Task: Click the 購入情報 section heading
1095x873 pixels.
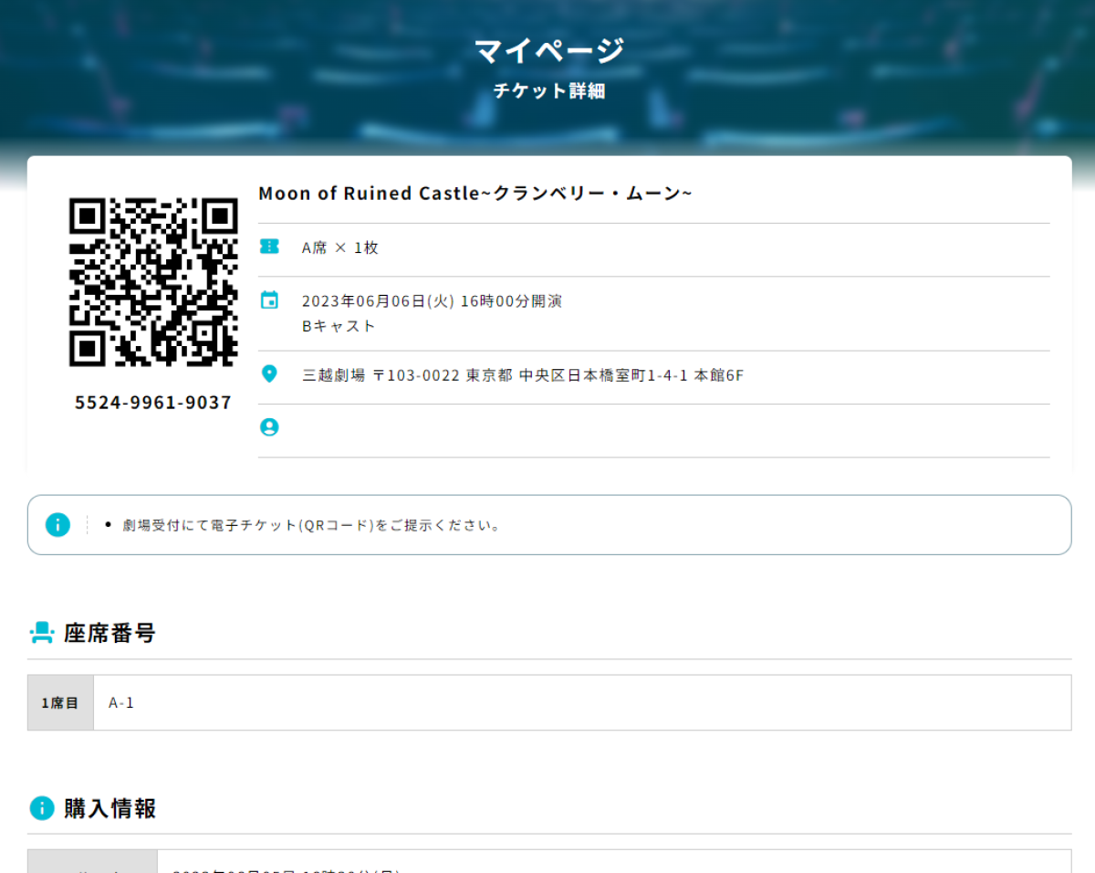Action: coord(109,809)
